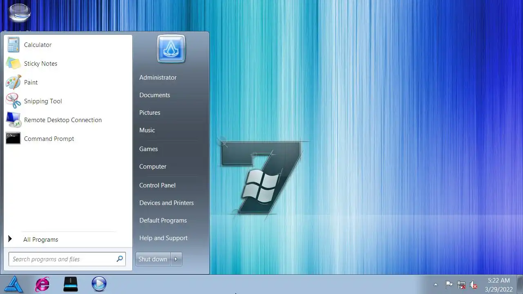Click the Remote Desktop Connection icon
This screenshot has width=523, height=294.
13,120
